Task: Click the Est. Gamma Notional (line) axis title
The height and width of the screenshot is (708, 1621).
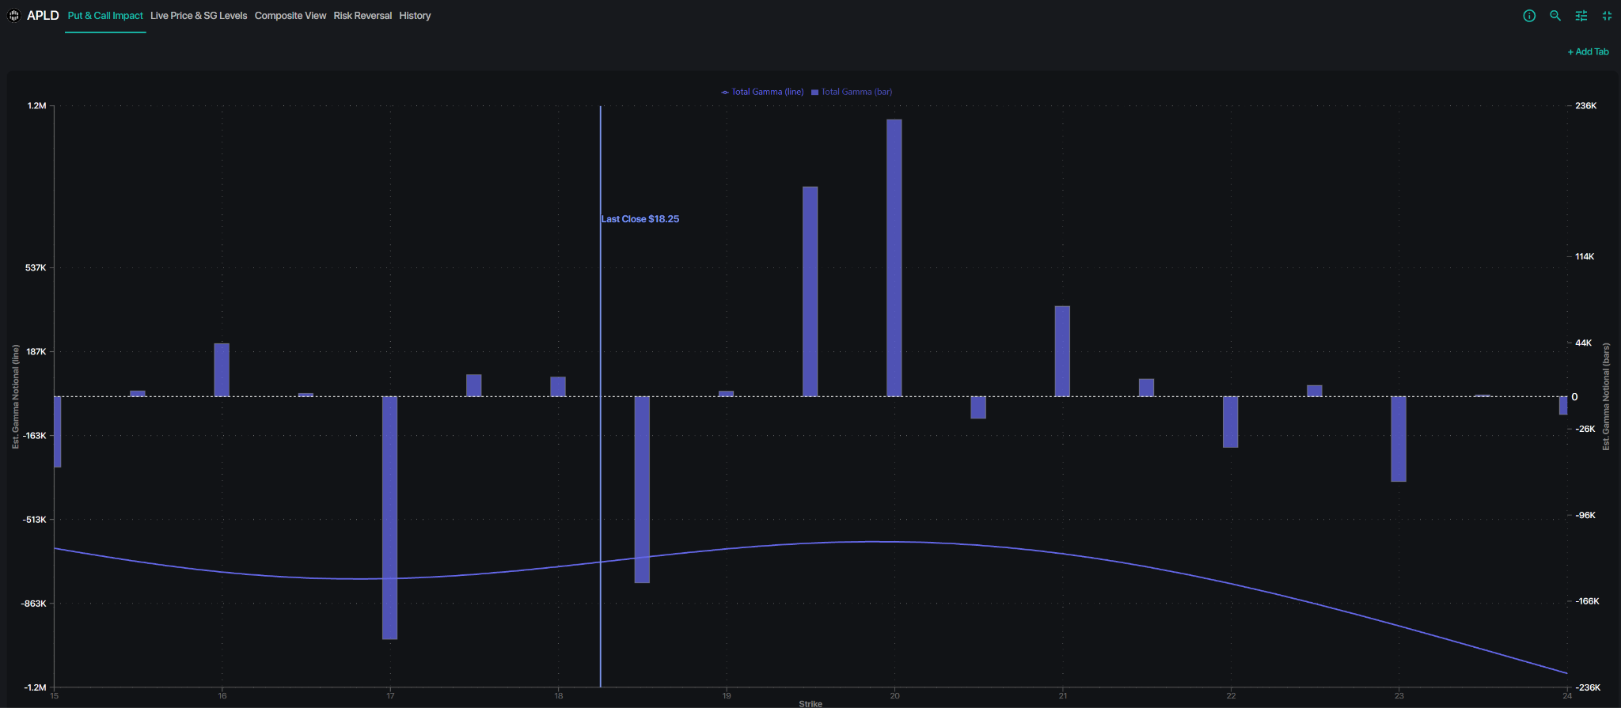Action: click(15, 396)
